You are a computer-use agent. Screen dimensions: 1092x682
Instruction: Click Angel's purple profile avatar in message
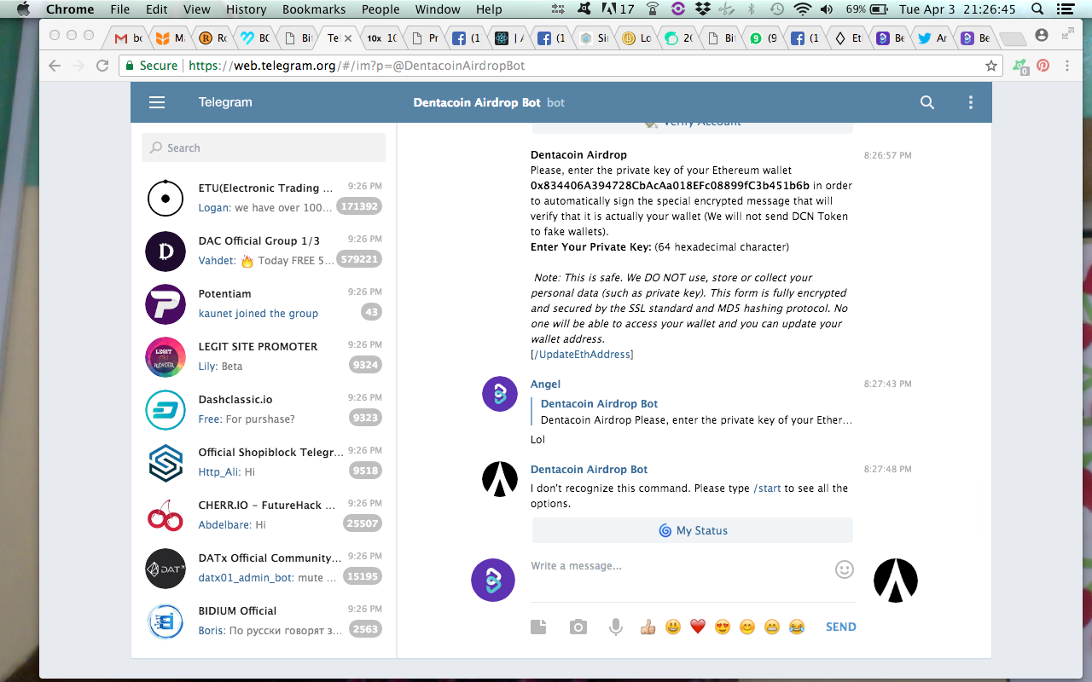(500, 394)
